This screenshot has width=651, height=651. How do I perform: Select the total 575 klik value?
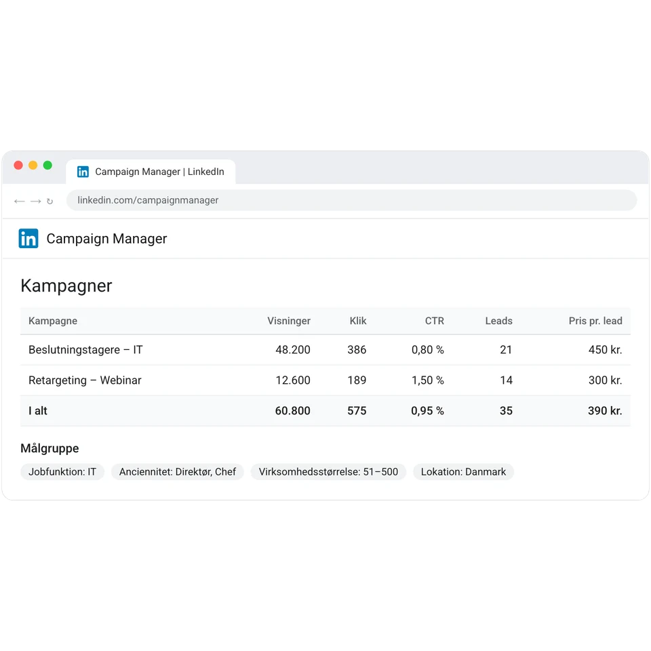click(x=357, y=411)
